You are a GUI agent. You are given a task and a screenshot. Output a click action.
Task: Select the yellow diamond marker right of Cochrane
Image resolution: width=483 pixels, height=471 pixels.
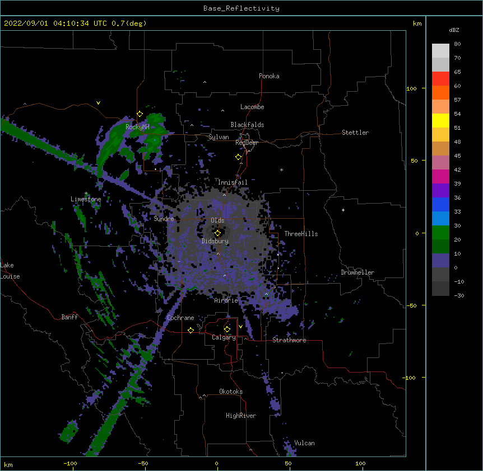[191, 330]
